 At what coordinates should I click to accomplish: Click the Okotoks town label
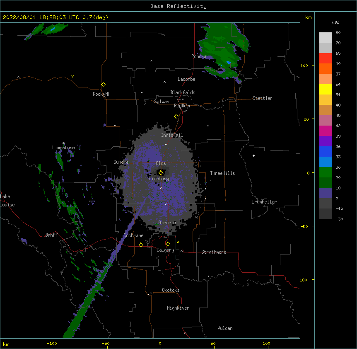(171, 290)
